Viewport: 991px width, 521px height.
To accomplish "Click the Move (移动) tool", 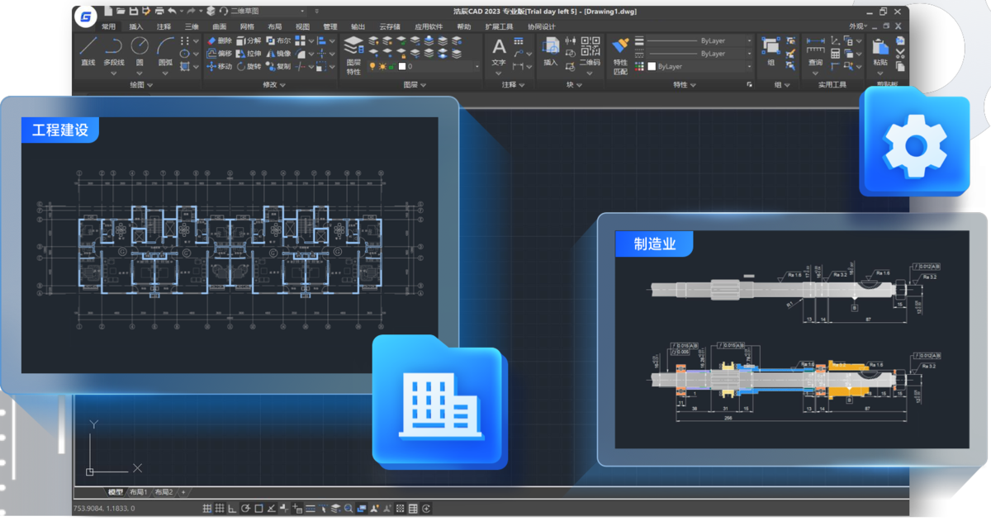I will pyautogui.click(x=220, y=66).
